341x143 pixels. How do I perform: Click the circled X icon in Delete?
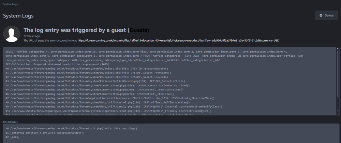pyautogui.click(x=321, y=16)
